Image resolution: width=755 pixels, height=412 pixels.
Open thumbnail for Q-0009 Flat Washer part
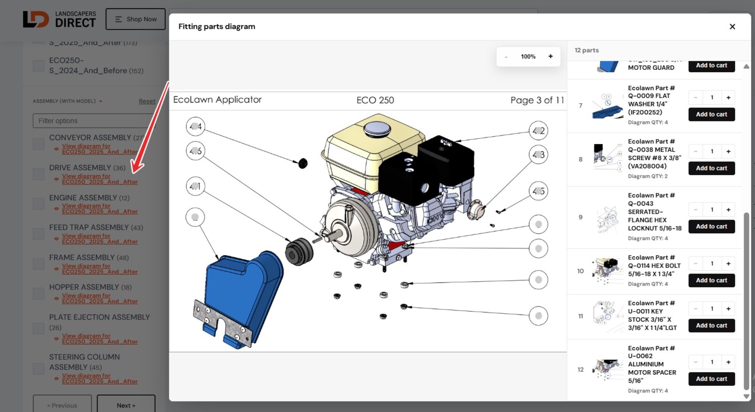pyautogui.click(x=608, y=105)
